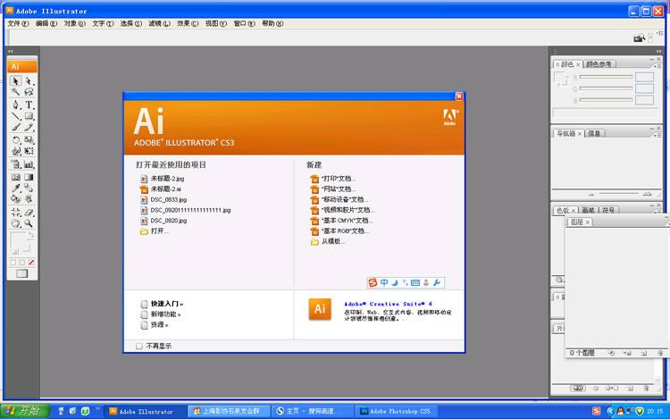Select the Eyedropper tool
670x419 pixels.
(x=16, y=189)
